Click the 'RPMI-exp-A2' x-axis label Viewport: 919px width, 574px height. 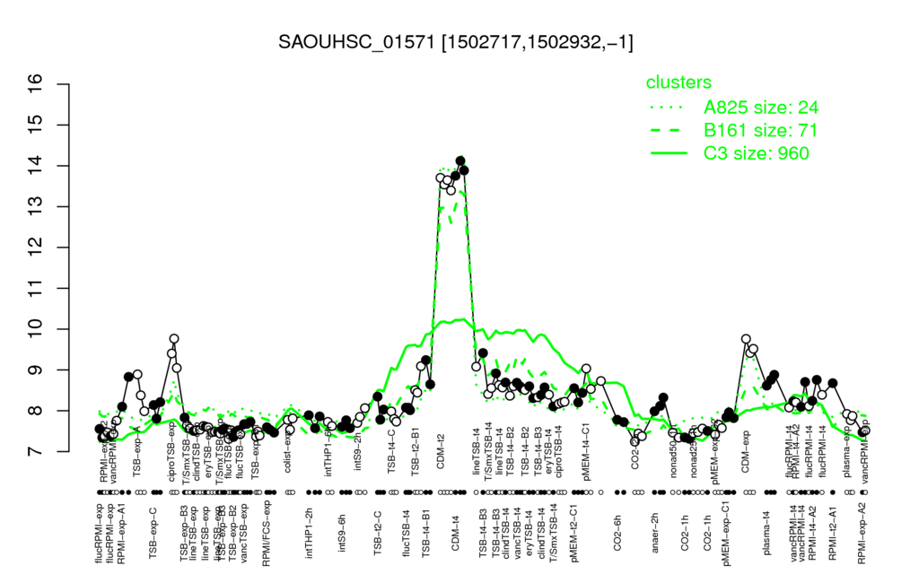861,534
